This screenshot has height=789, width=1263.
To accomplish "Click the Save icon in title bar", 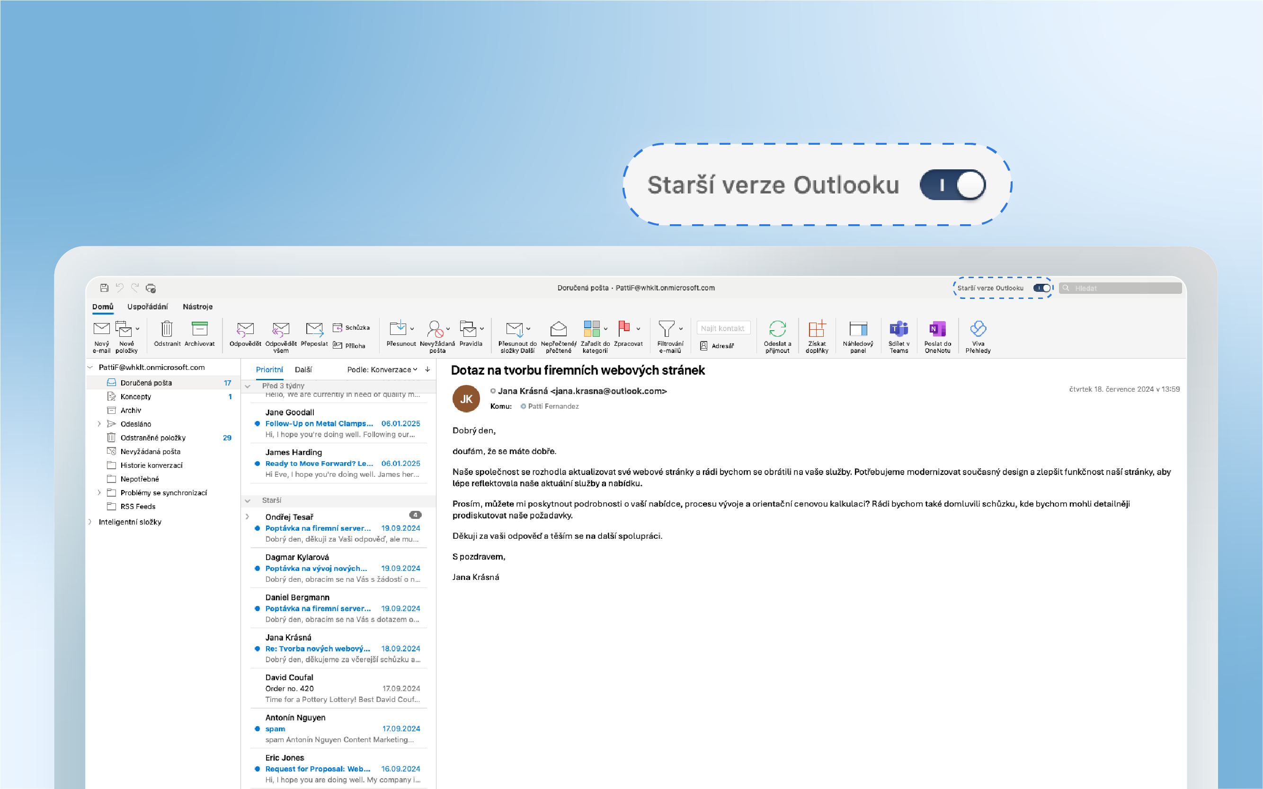I will point(104,288).
